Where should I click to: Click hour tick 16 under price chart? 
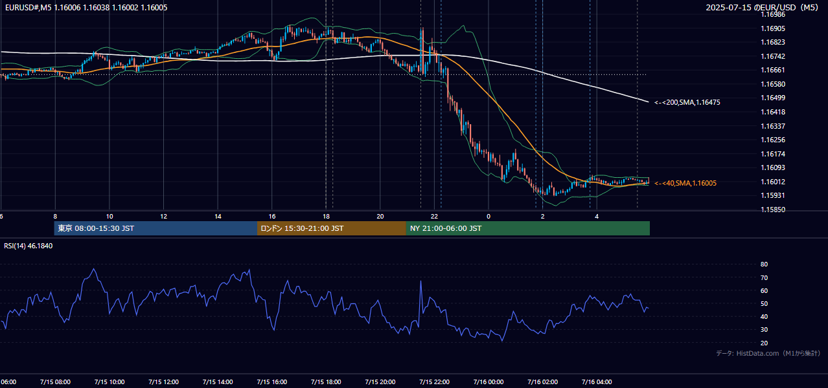(x=272, y=217)
